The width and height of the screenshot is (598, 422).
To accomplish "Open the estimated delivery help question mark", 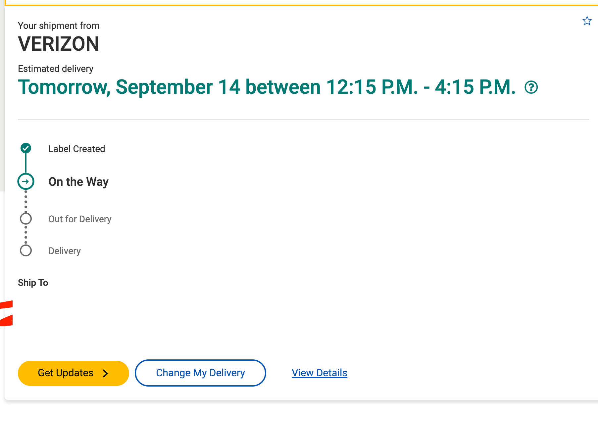I will [531, 87].
